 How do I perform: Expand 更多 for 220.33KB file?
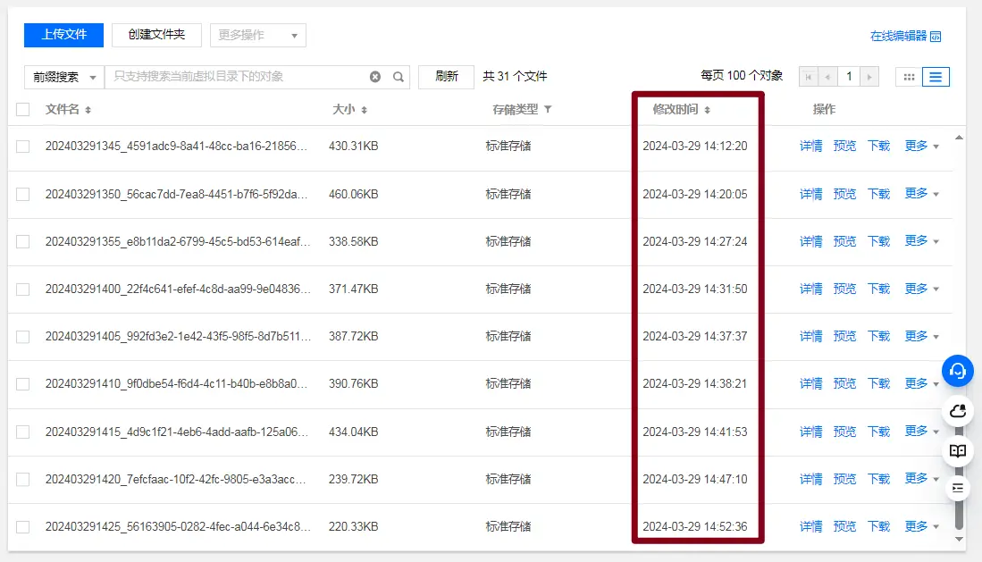coord(922,526)
